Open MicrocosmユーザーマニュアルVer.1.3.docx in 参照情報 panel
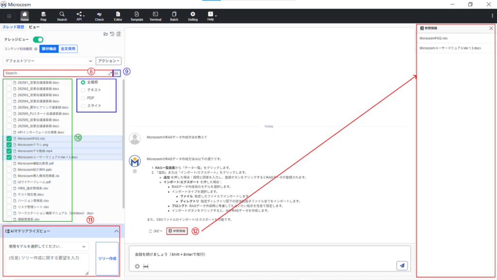The width and height of the screenshot is (497, 280). click(450, 48)
